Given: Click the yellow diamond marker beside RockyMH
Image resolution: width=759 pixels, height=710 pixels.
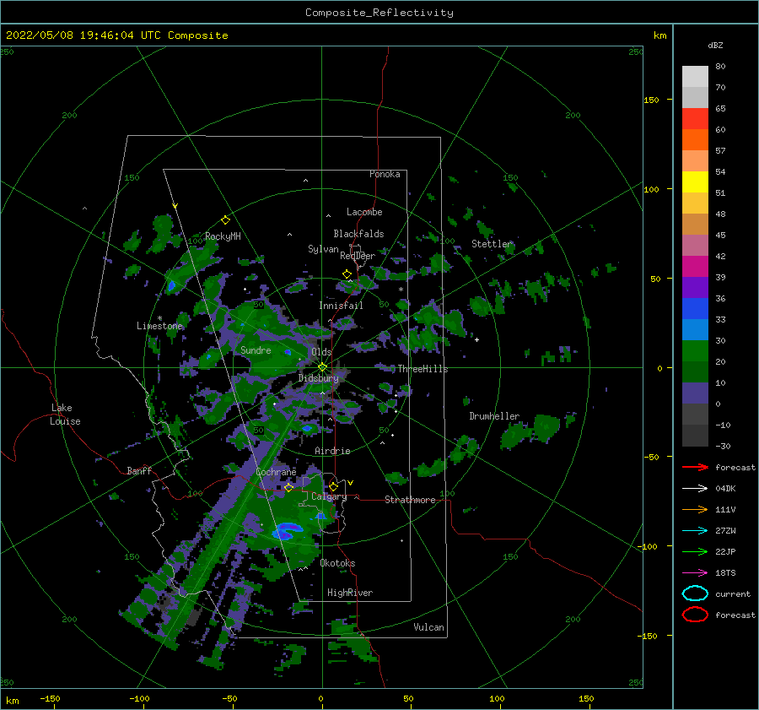Looking at the screenshot, I should [x=225, y=220].
